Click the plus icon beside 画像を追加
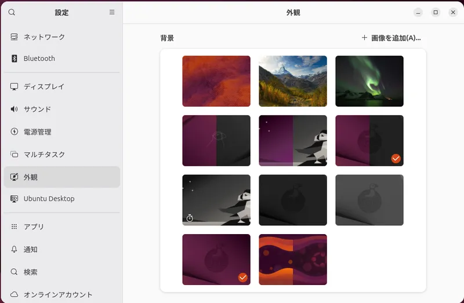The image size is (464, 303). click(364, 38)
